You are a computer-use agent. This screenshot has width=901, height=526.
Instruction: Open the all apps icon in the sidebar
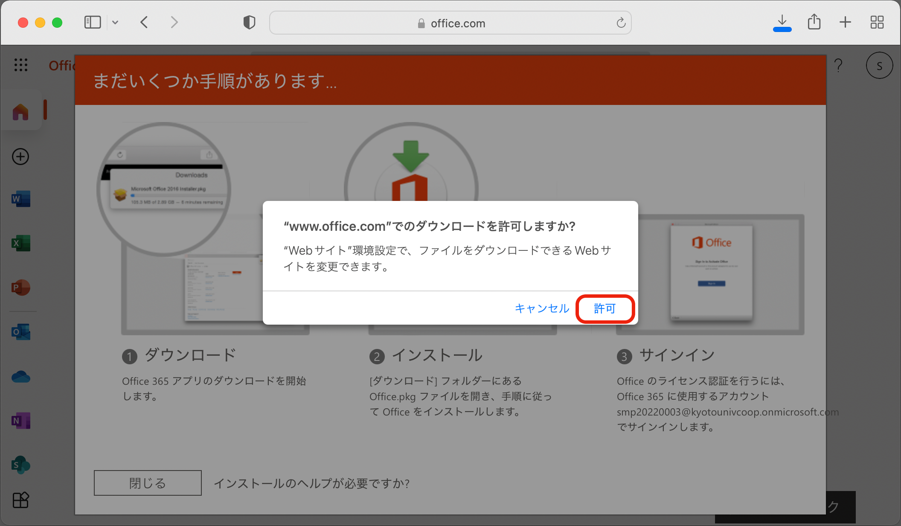[20, 500]
